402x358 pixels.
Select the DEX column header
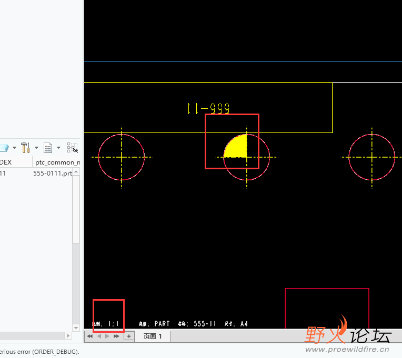(x=16, y=162)
